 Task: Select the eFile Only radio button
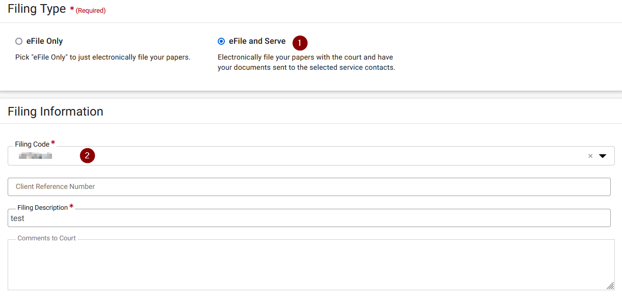point(19,41)
